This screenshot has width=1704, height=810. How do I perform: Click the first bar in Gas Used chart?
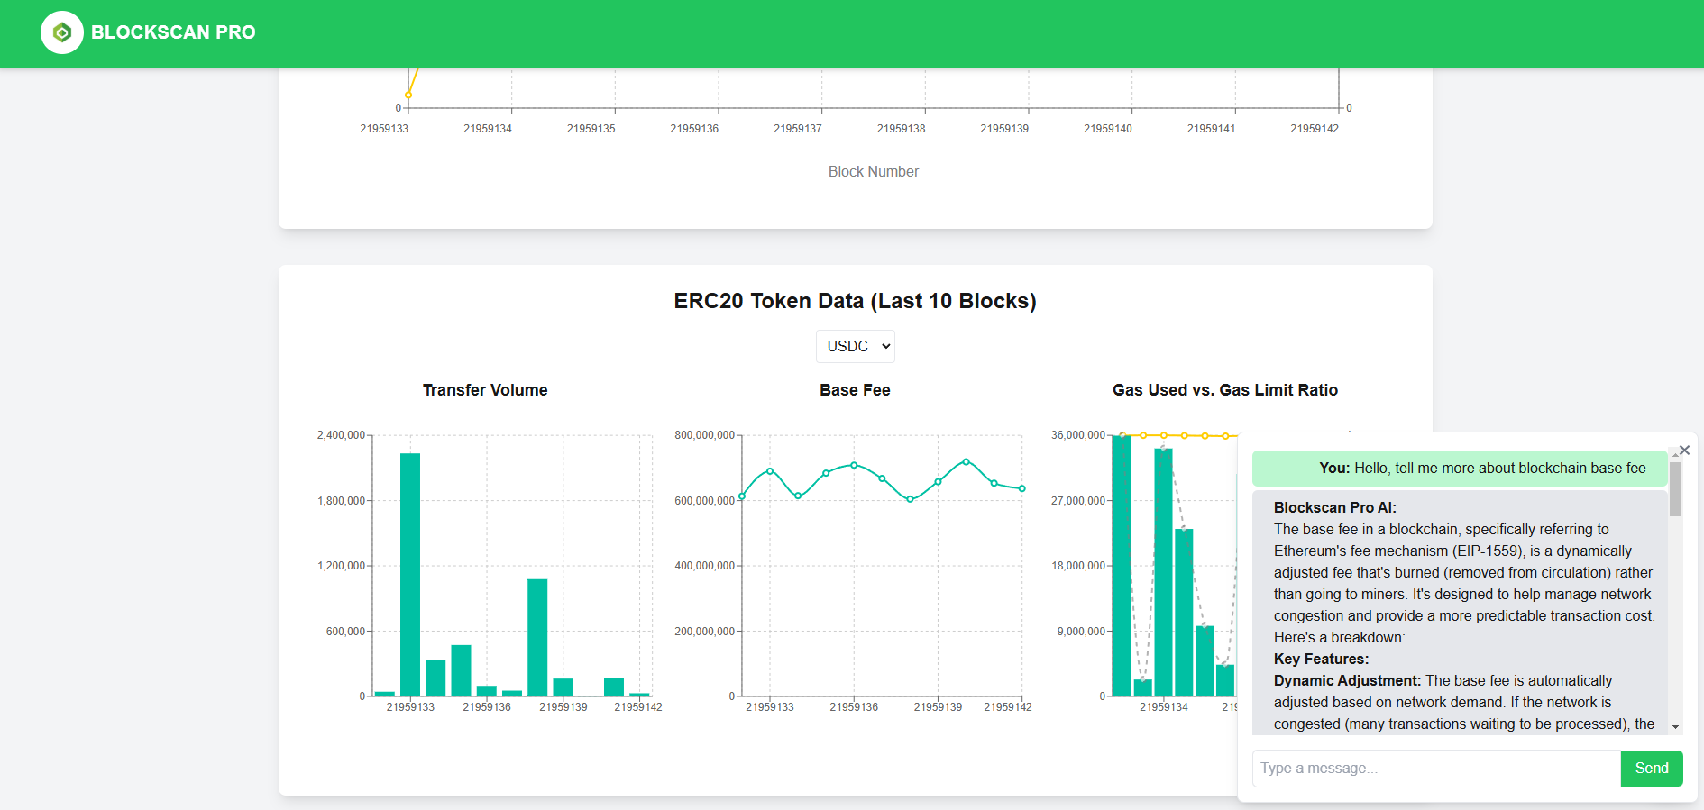(x=1122, y=566)
